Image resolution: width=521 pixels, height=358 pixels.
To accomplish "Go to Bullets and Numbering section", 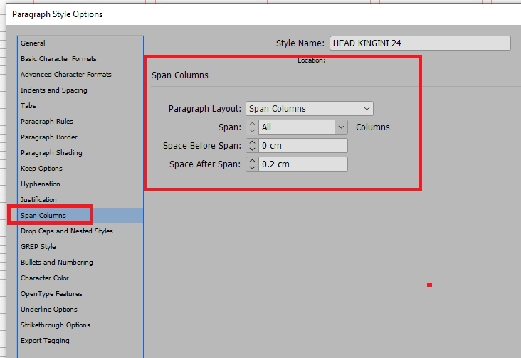I will point(57,263).
